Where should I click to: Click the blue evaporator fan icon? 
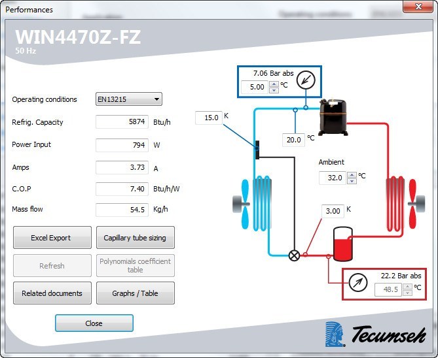tap(242, 204)
